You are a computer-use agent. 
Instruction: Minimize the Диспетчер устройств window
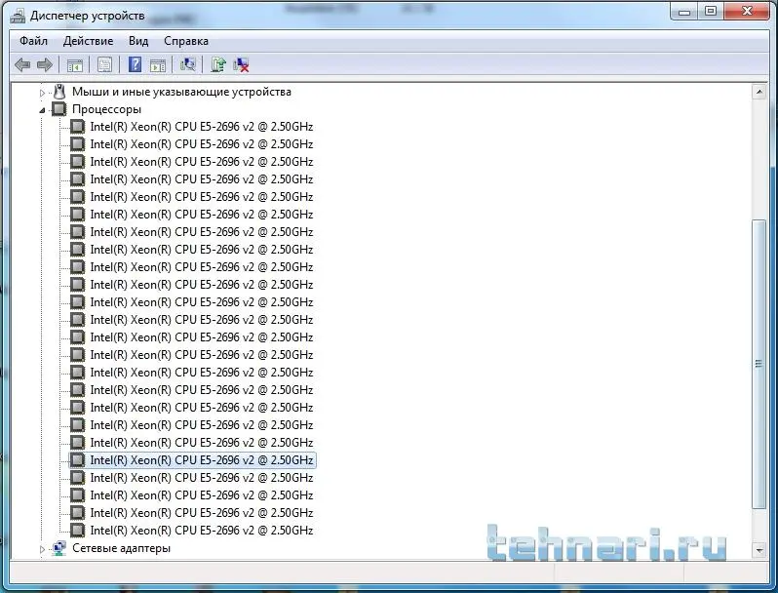click(x=684, y=12)
